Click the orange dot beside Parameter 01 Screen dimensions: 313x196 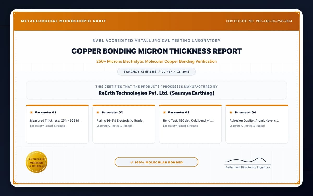click(31, 112)
